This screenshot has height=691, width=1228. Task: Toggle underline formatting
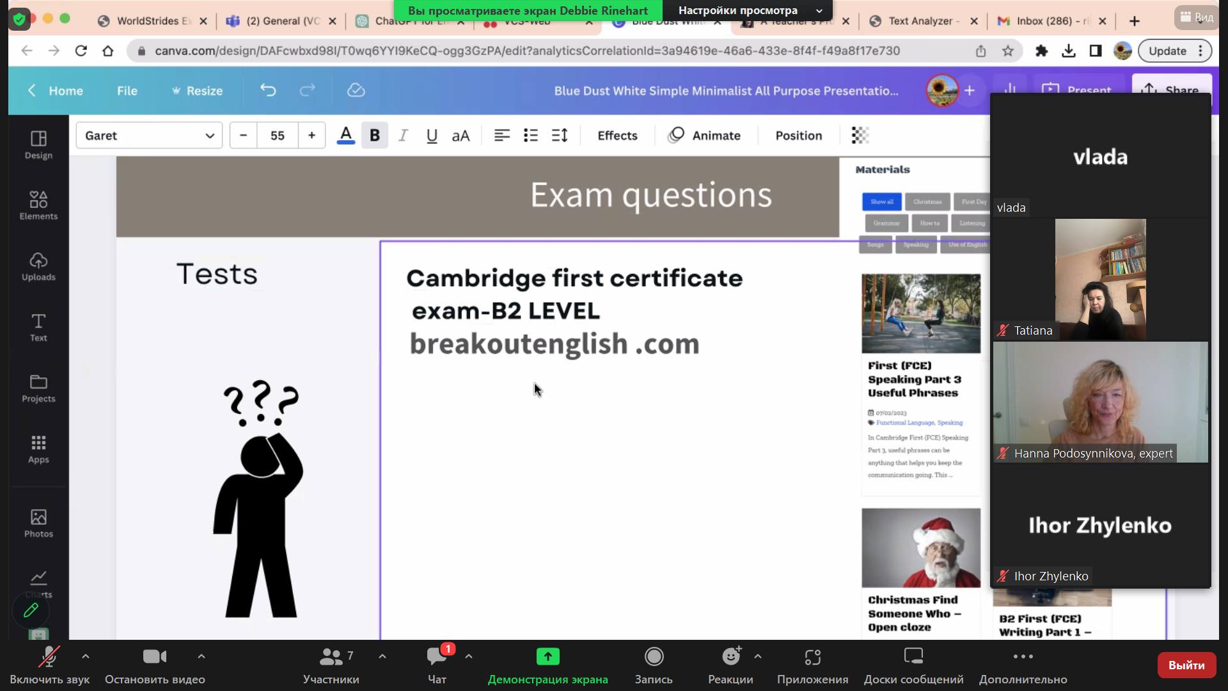(432, 135)
